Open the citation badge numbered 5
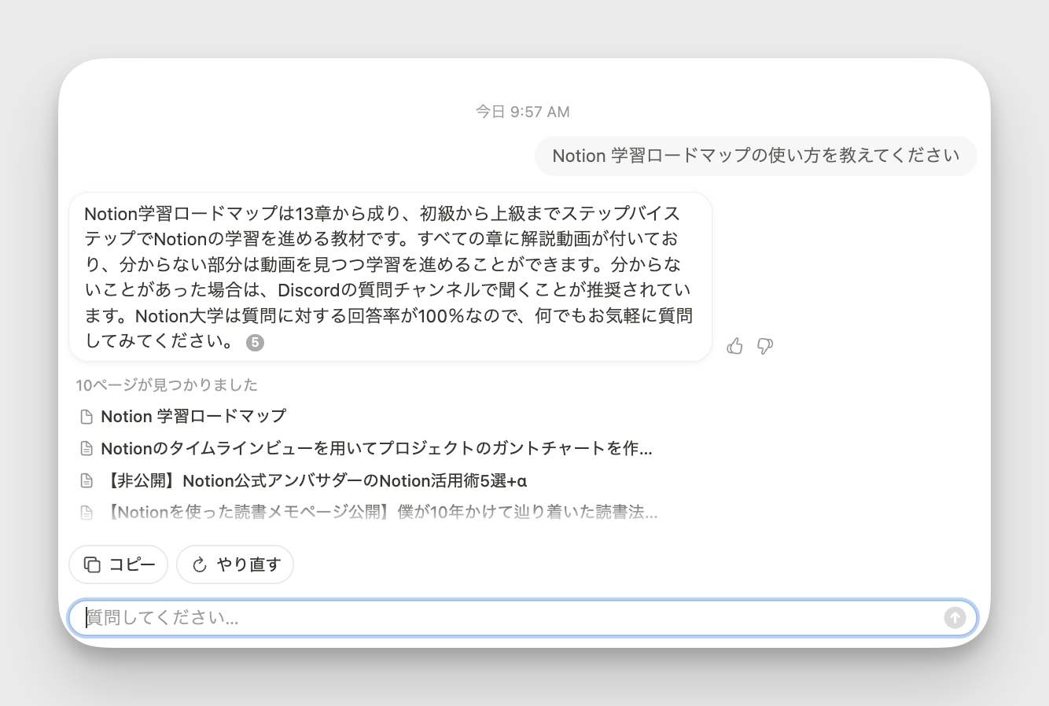 click(x=255, y=342)
